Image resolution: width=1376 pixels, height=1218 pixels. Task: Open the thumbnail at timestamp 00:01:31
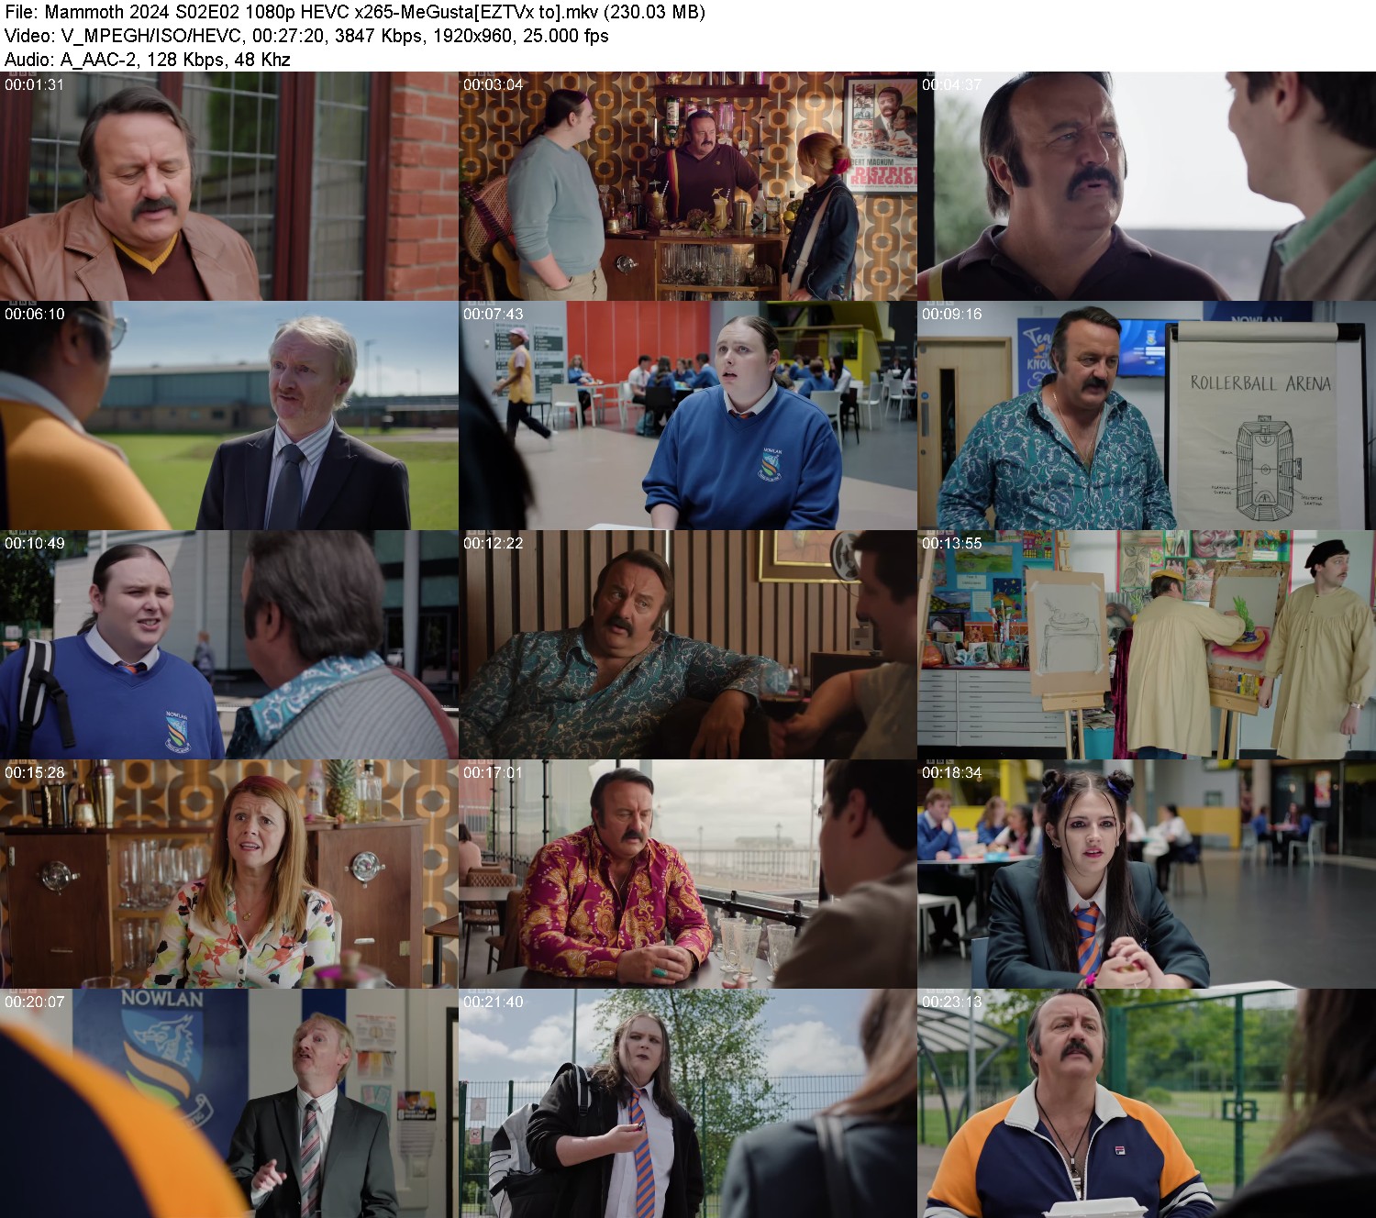[x=229, y=186]
